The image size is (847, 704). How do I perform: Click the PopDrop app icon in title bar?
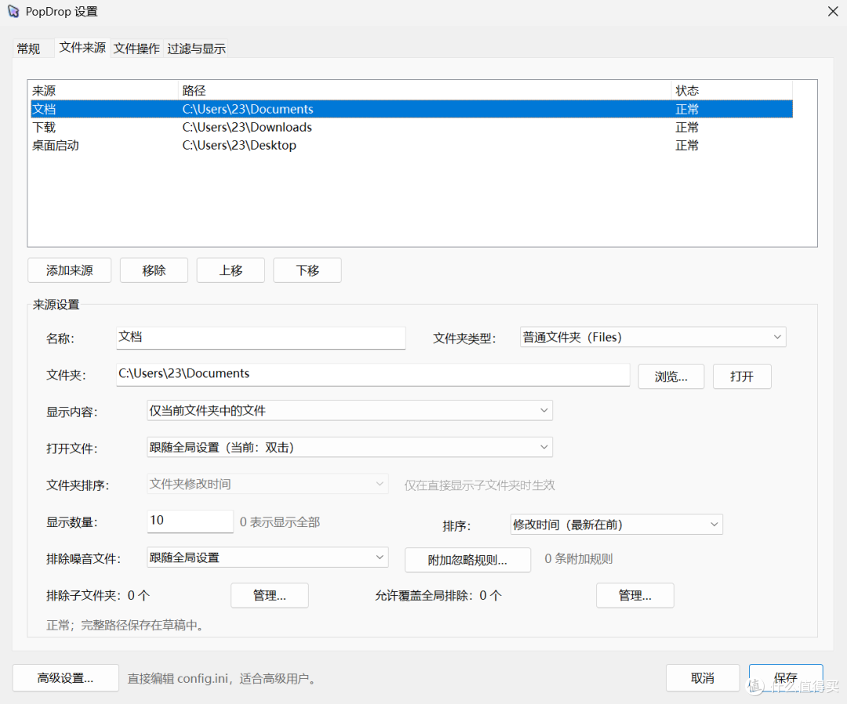click(13, 11)
